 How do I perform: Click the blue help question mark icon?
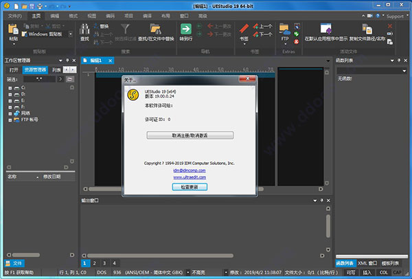click(378, 16)
